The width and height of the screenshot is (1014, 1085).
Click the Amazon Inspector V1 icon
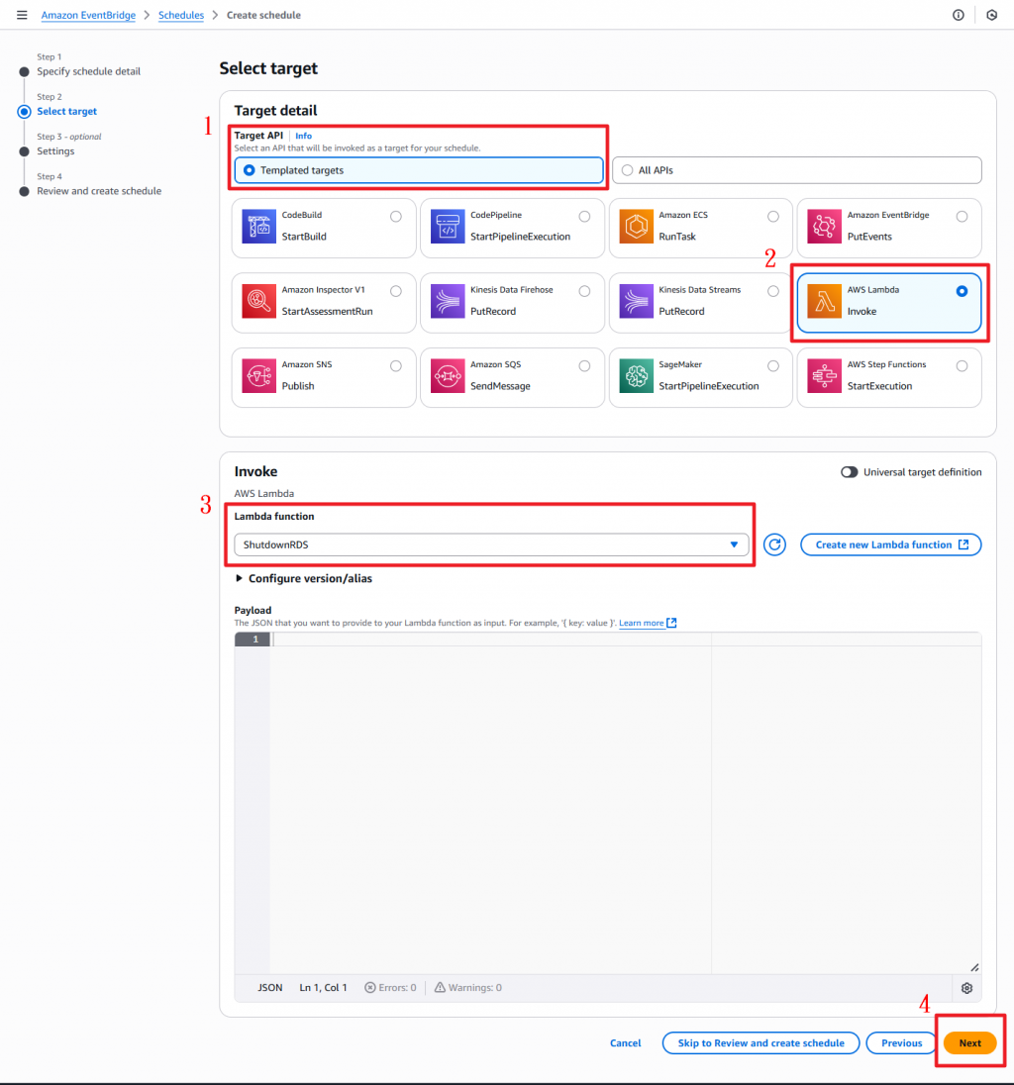258,301
